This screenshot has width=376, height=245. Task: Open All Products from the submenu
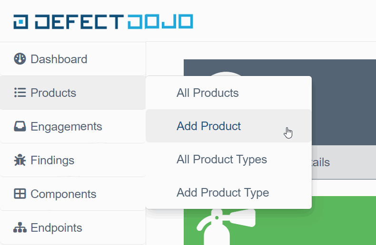208,93
